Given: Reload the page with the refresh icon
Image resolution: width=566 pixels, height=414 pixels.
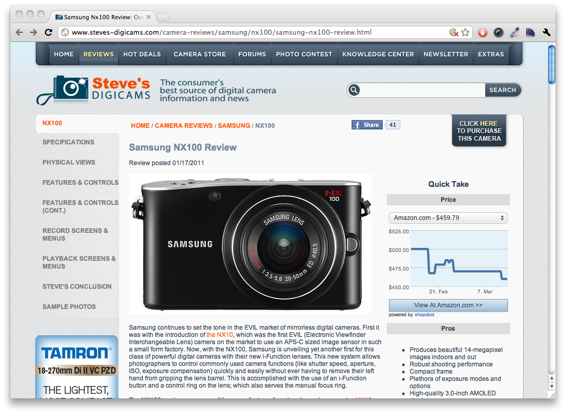Looking at the screenshot, I should pyautogui.click(x=48, y=32).
